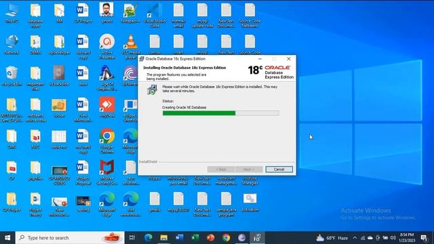Select the 'netbeans source code' folder
This screenshot has height=244, width=434.
35,110
